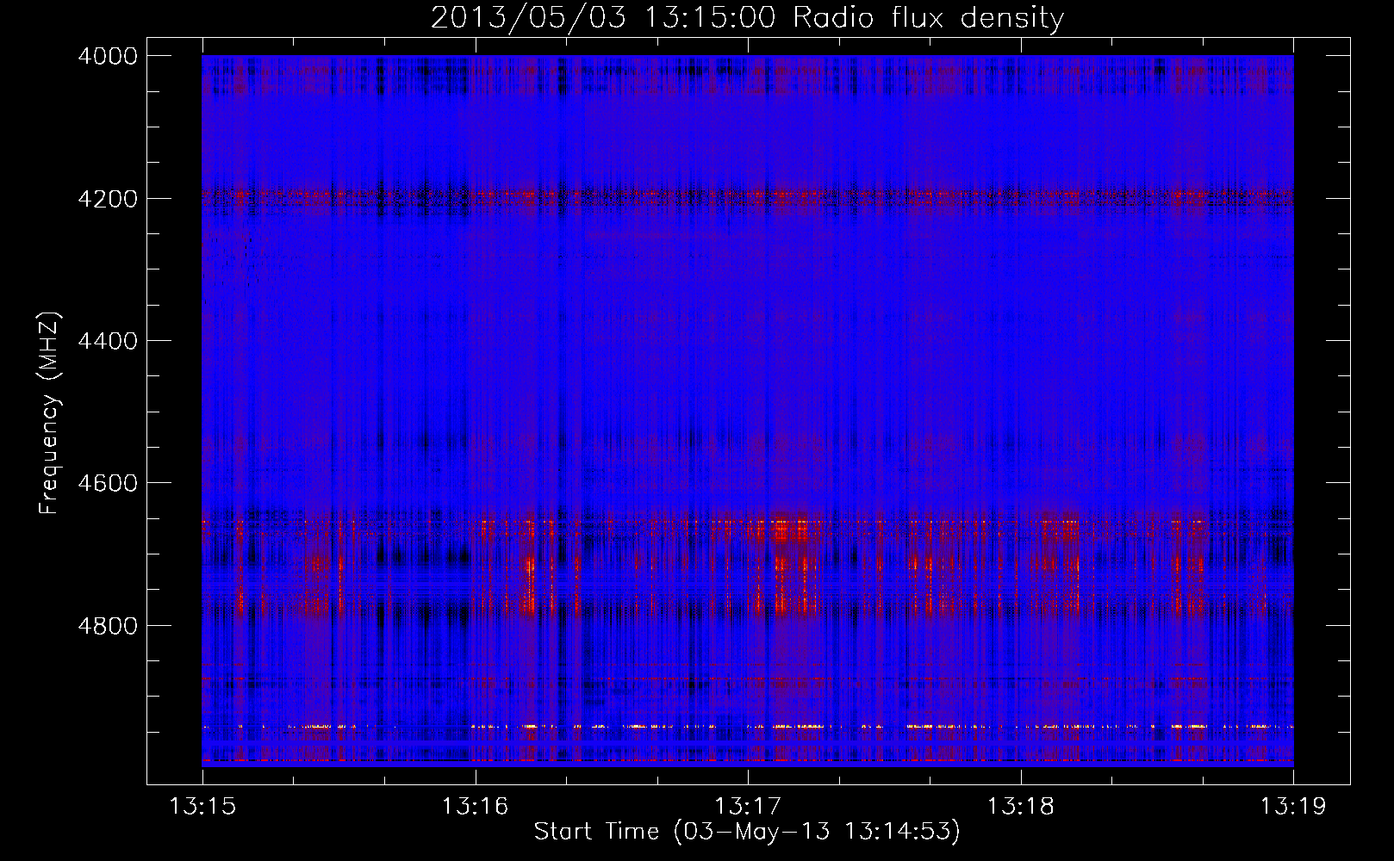The width and height of the screenshot is (1394, 861).
Task: Click the 13:16 time tick label
Action: click(476, 807)
